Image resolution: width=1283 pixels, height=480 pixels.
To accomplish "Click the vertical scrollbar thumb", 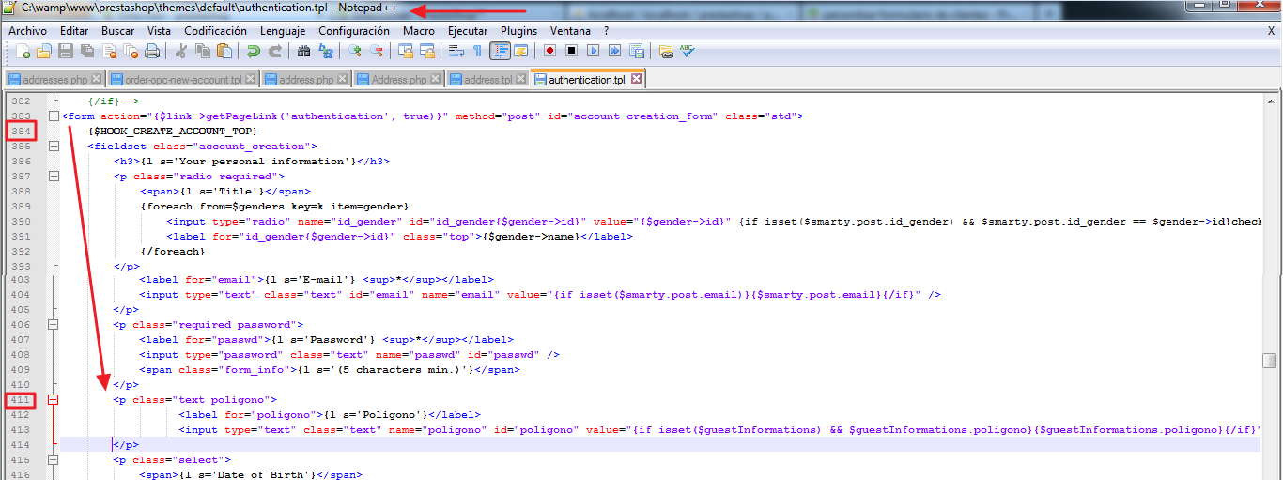I will coord(1269,362).
